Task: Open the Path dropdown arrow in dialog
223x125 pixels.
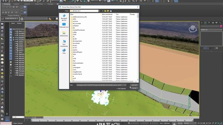Action: (x=125, y=85)
